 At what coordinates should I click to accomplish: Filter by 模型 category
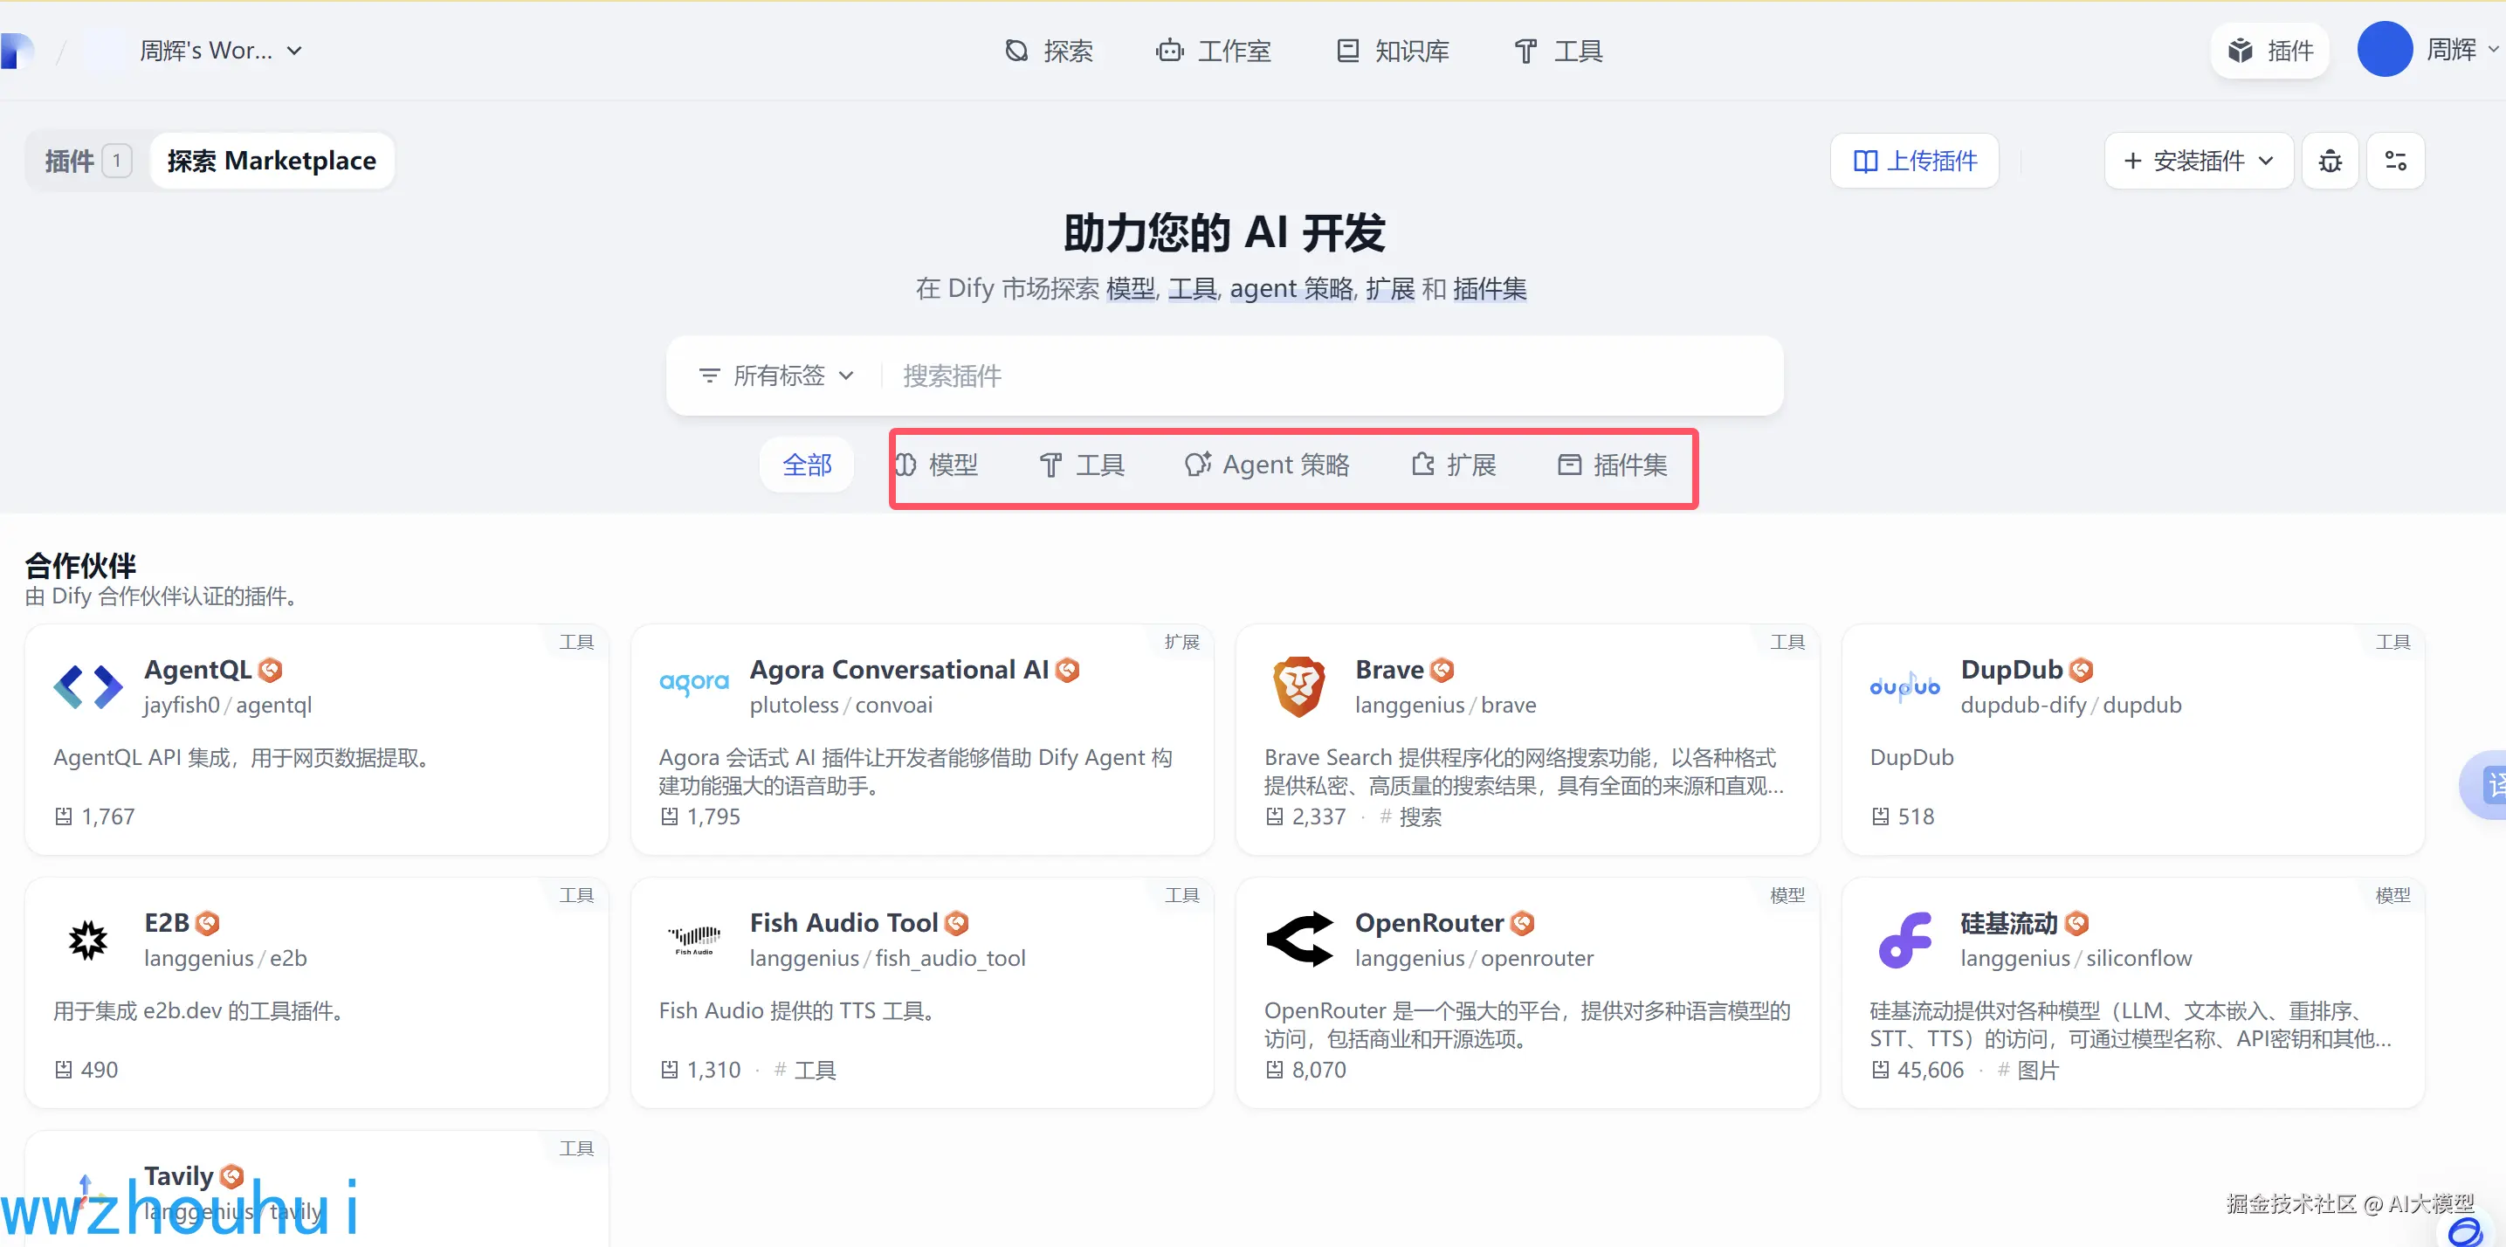pyautogui.click(x=936, y=465)
